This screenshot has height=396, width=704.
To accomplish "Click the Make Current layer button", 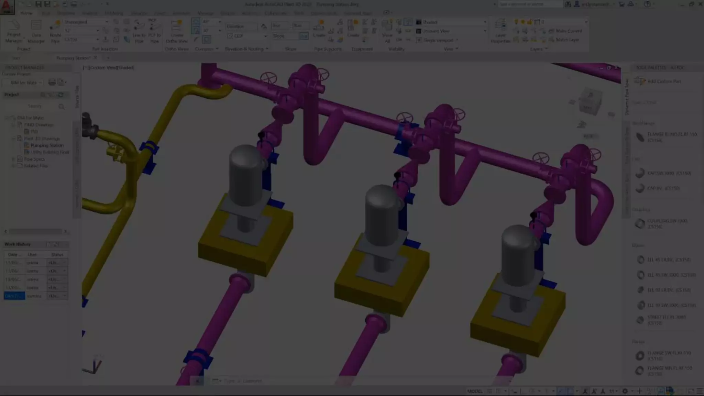I will pyautogui.click(x=565, y=31).
